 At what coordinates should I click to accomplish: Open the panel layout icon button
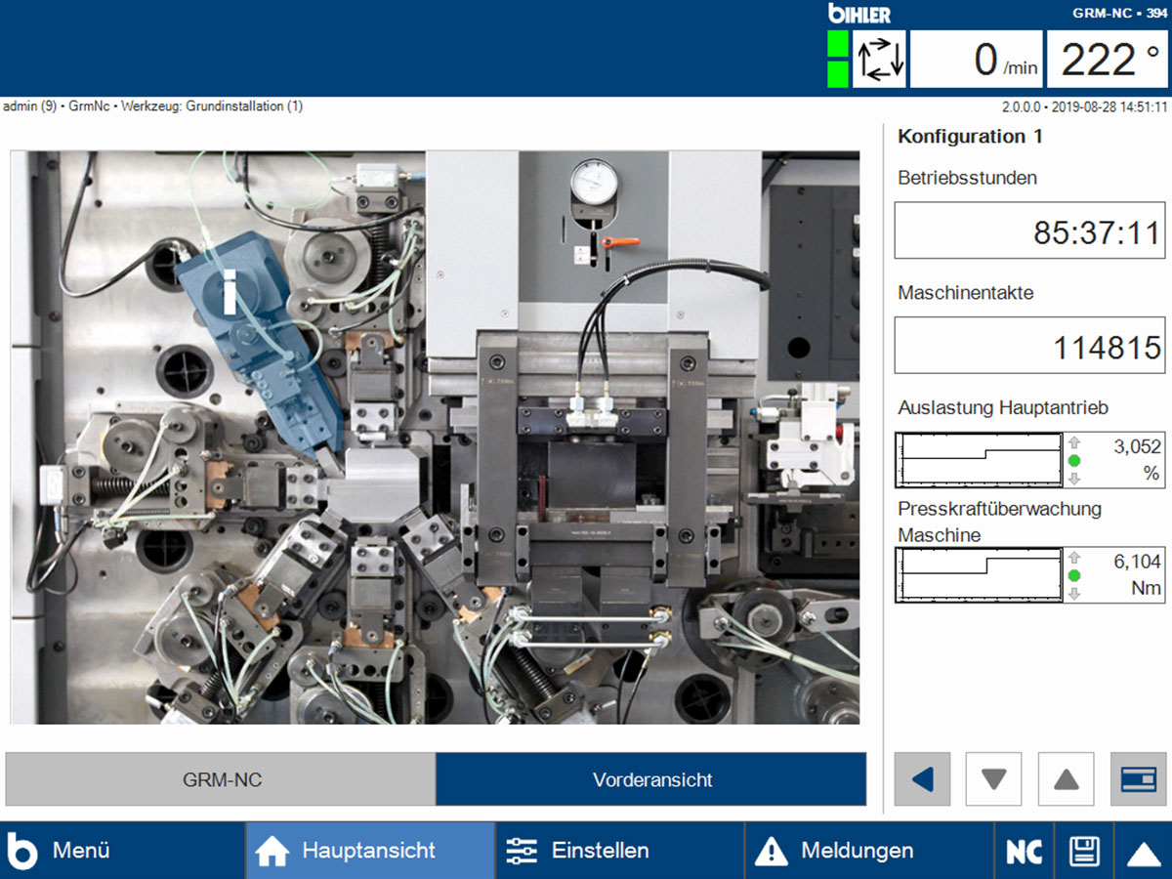pyautogui.click(x=1138, y=778)
